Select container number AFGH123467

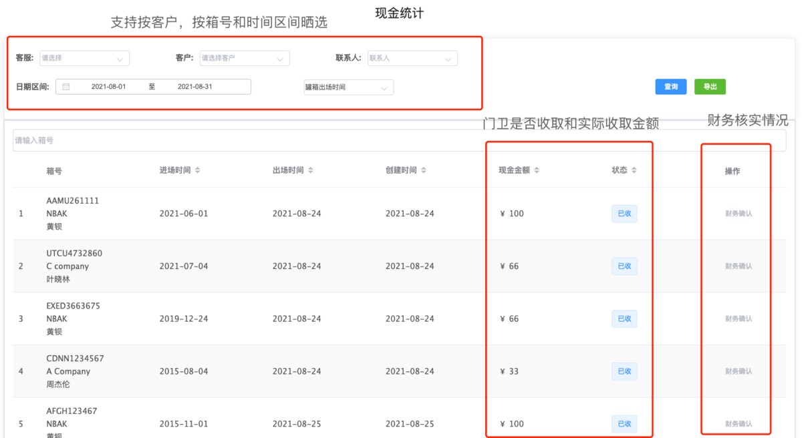pyautogui.click(x=72, y=411)
